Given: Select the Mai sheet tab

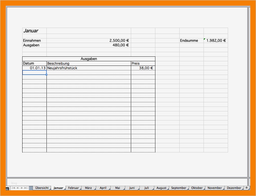Looking at the screenshot, I should tap(117, 188).
